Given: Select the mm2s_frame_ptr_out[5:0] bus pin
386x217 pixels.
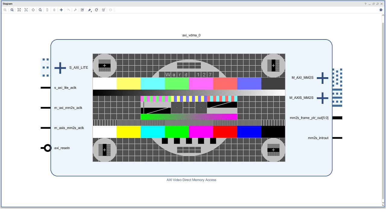Looking at the screenshot, I should coord(337,118).
